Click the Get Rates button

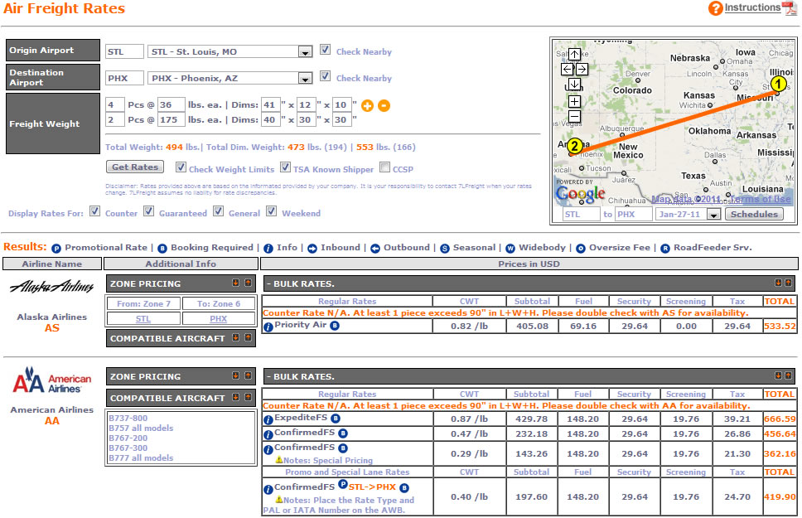[135, 167]
